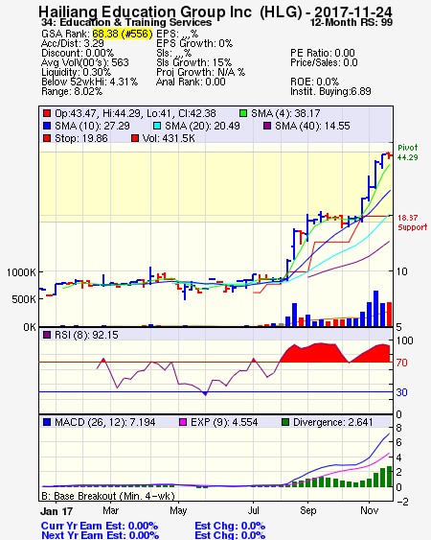The height and width of the screenshot is (540, 431).
Task: Click the PE Ratio: 0.00 text
Action: 323,53
